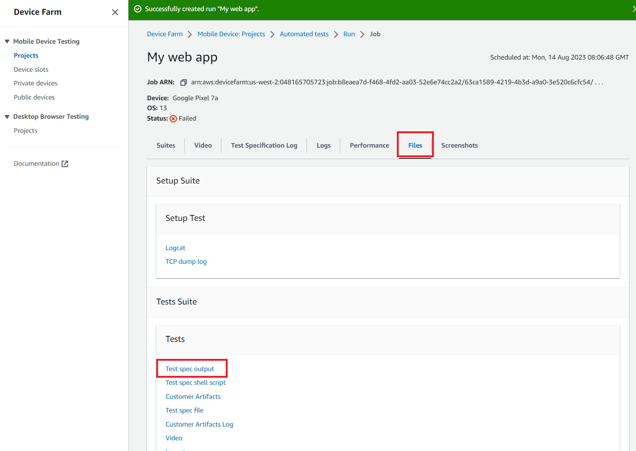The image size is (636, 451).
Task: Go to Automated tests breadcrumb
Action: [304, 34]
